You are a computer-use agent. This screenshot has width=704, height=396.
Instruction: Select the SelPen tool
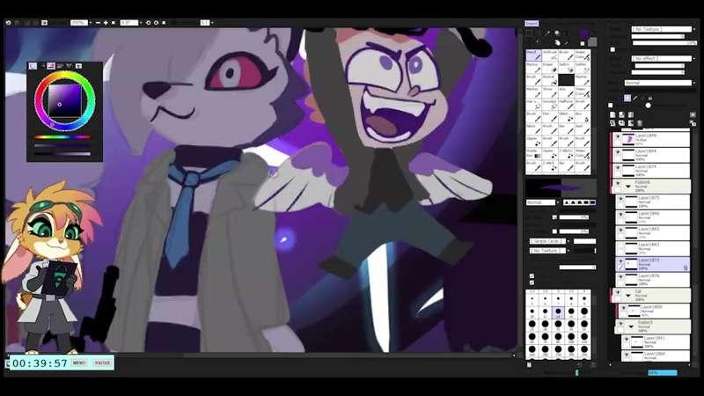coord(566,68)
